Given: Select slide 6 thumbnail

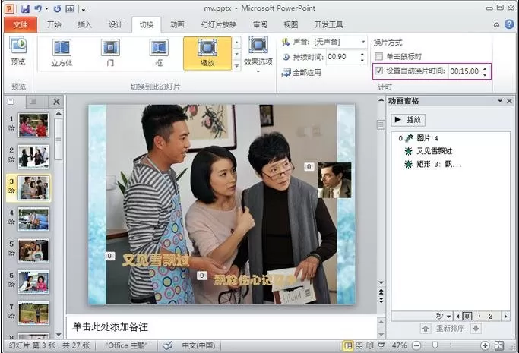Looking at the screenshot, I should click(33, 282).
